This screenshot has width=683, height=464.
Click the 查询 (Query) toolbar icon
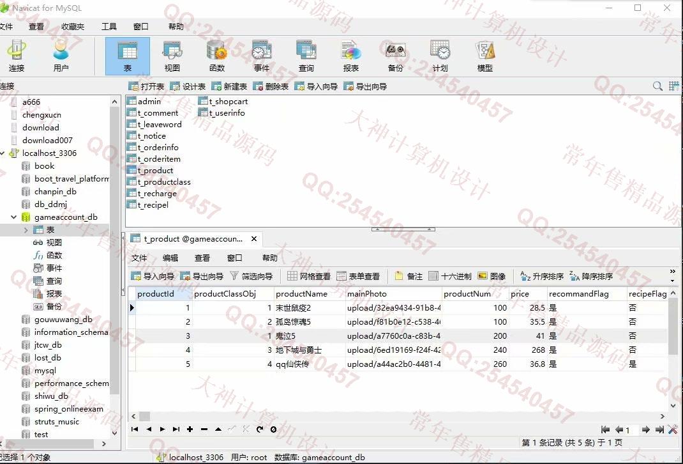(306, 56)
